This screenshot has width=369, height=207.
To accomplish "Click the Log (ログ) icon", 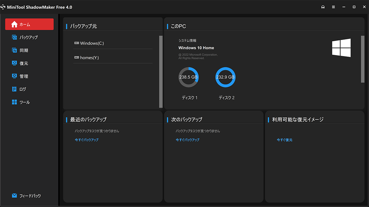I will pyautogui.click(x=14, y=89).
